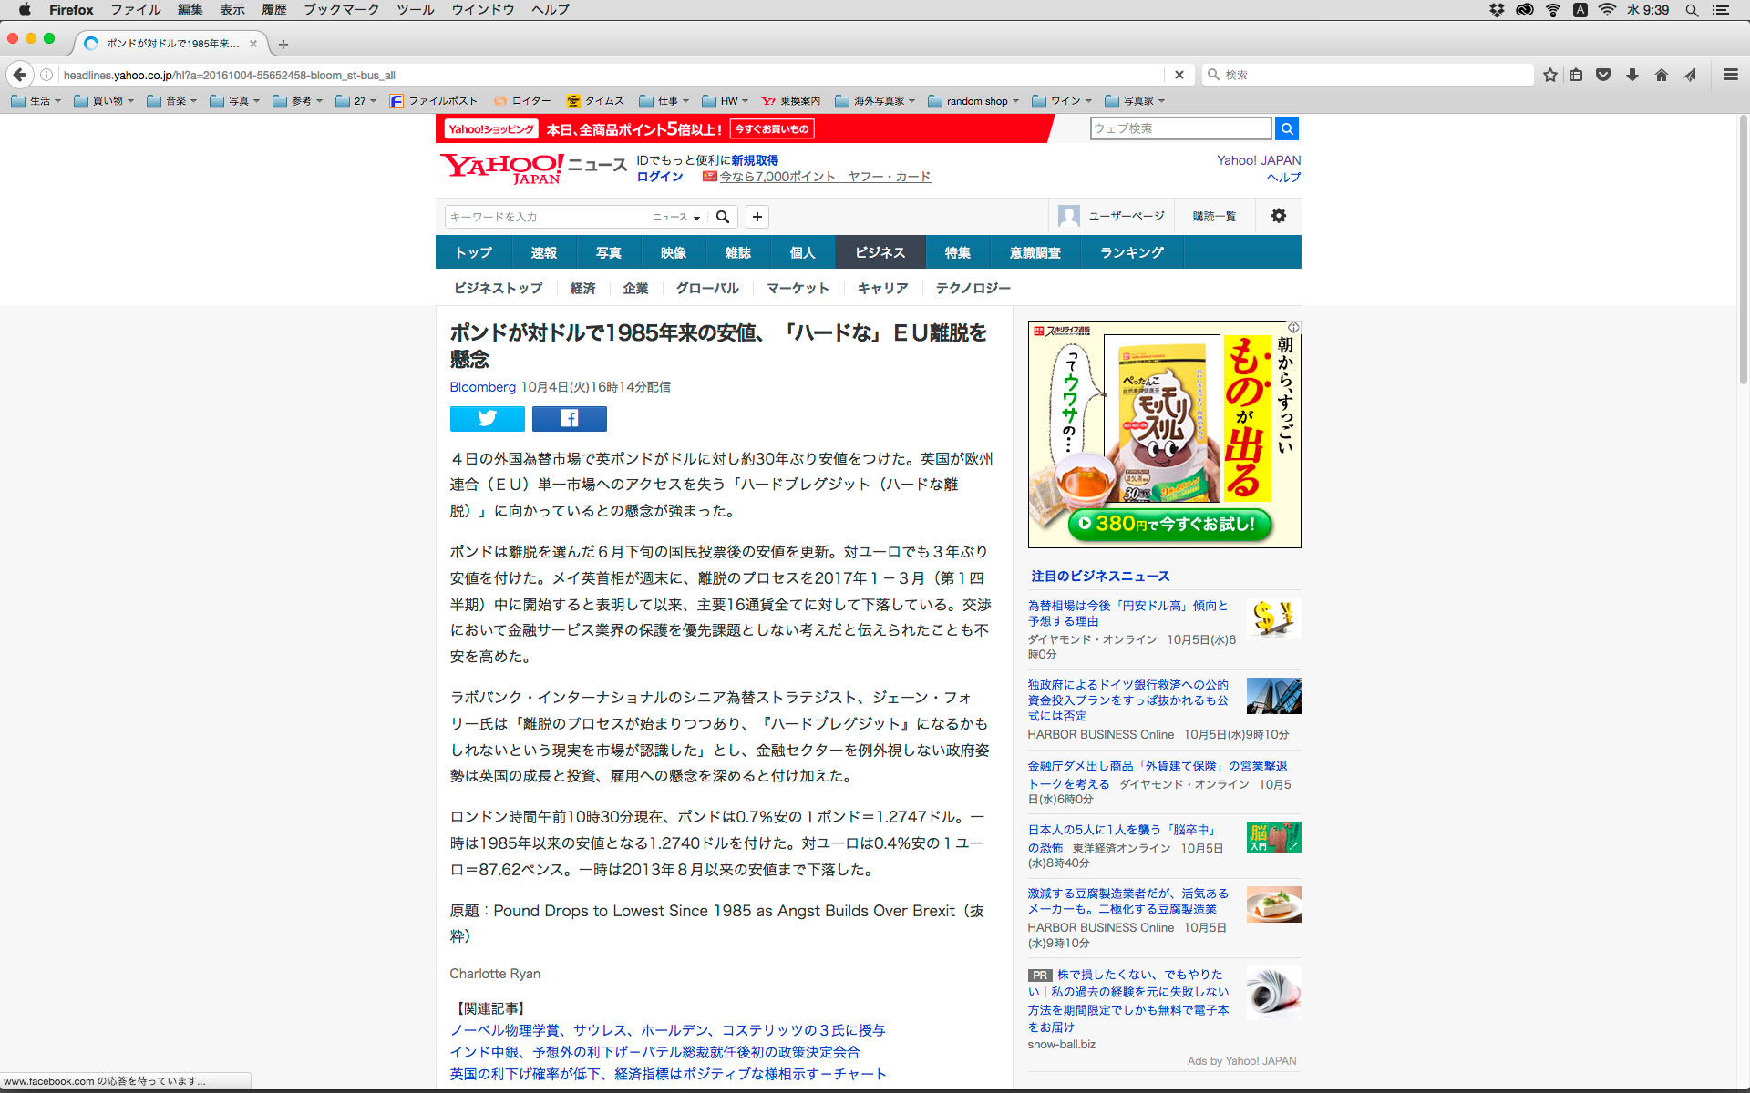This screenshot has width=1750, height=1093.
Task: Click the Pocket save icon
Action: pos(1603,75)
